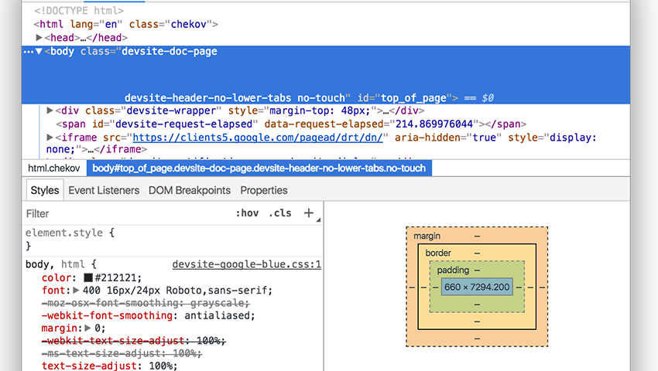658x371 pixels.
Task: Click the #212121 color swatch
Action: 88,277
